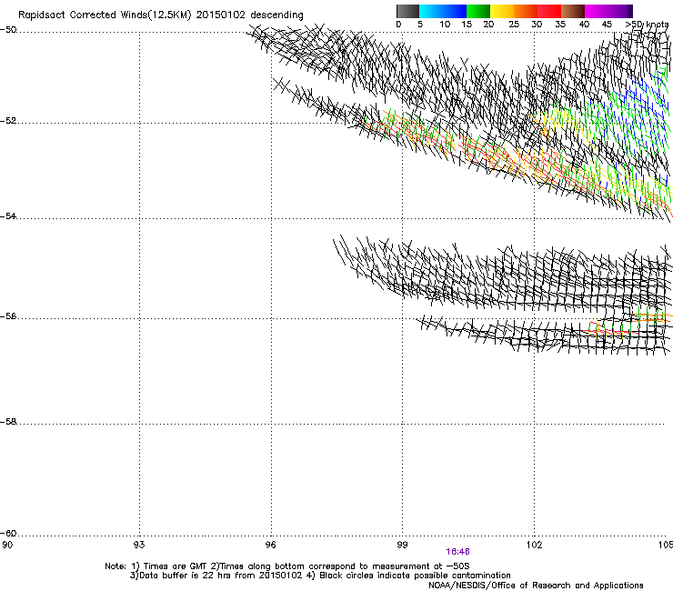Screen dimensions: 673x591
Task: Click the magenta 40-45 knots legend swatch
Action: (597, 11)
